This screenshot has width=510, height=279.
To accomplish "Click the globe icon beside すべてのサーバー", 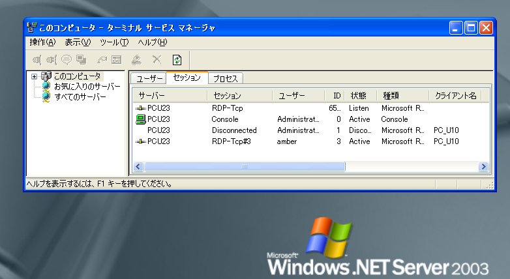I will [x=46, y=96].
